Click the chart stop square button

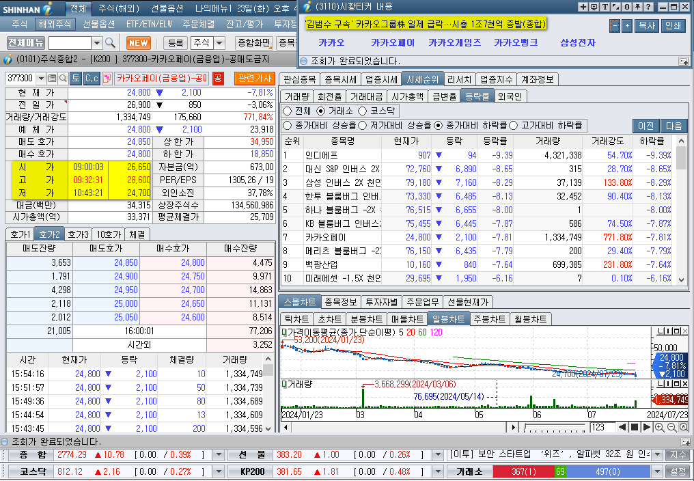[x=635, y=428]
